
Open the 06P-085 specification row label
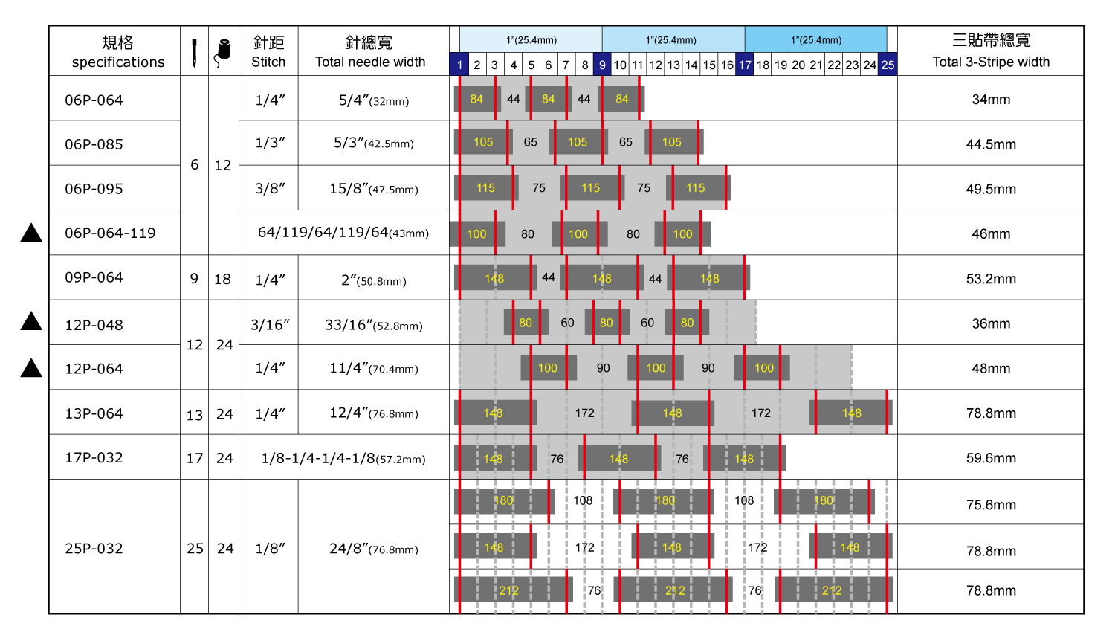point(94,144)
